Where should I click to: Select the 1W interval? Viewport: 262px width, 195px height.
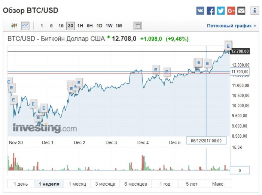coord(109,26)
